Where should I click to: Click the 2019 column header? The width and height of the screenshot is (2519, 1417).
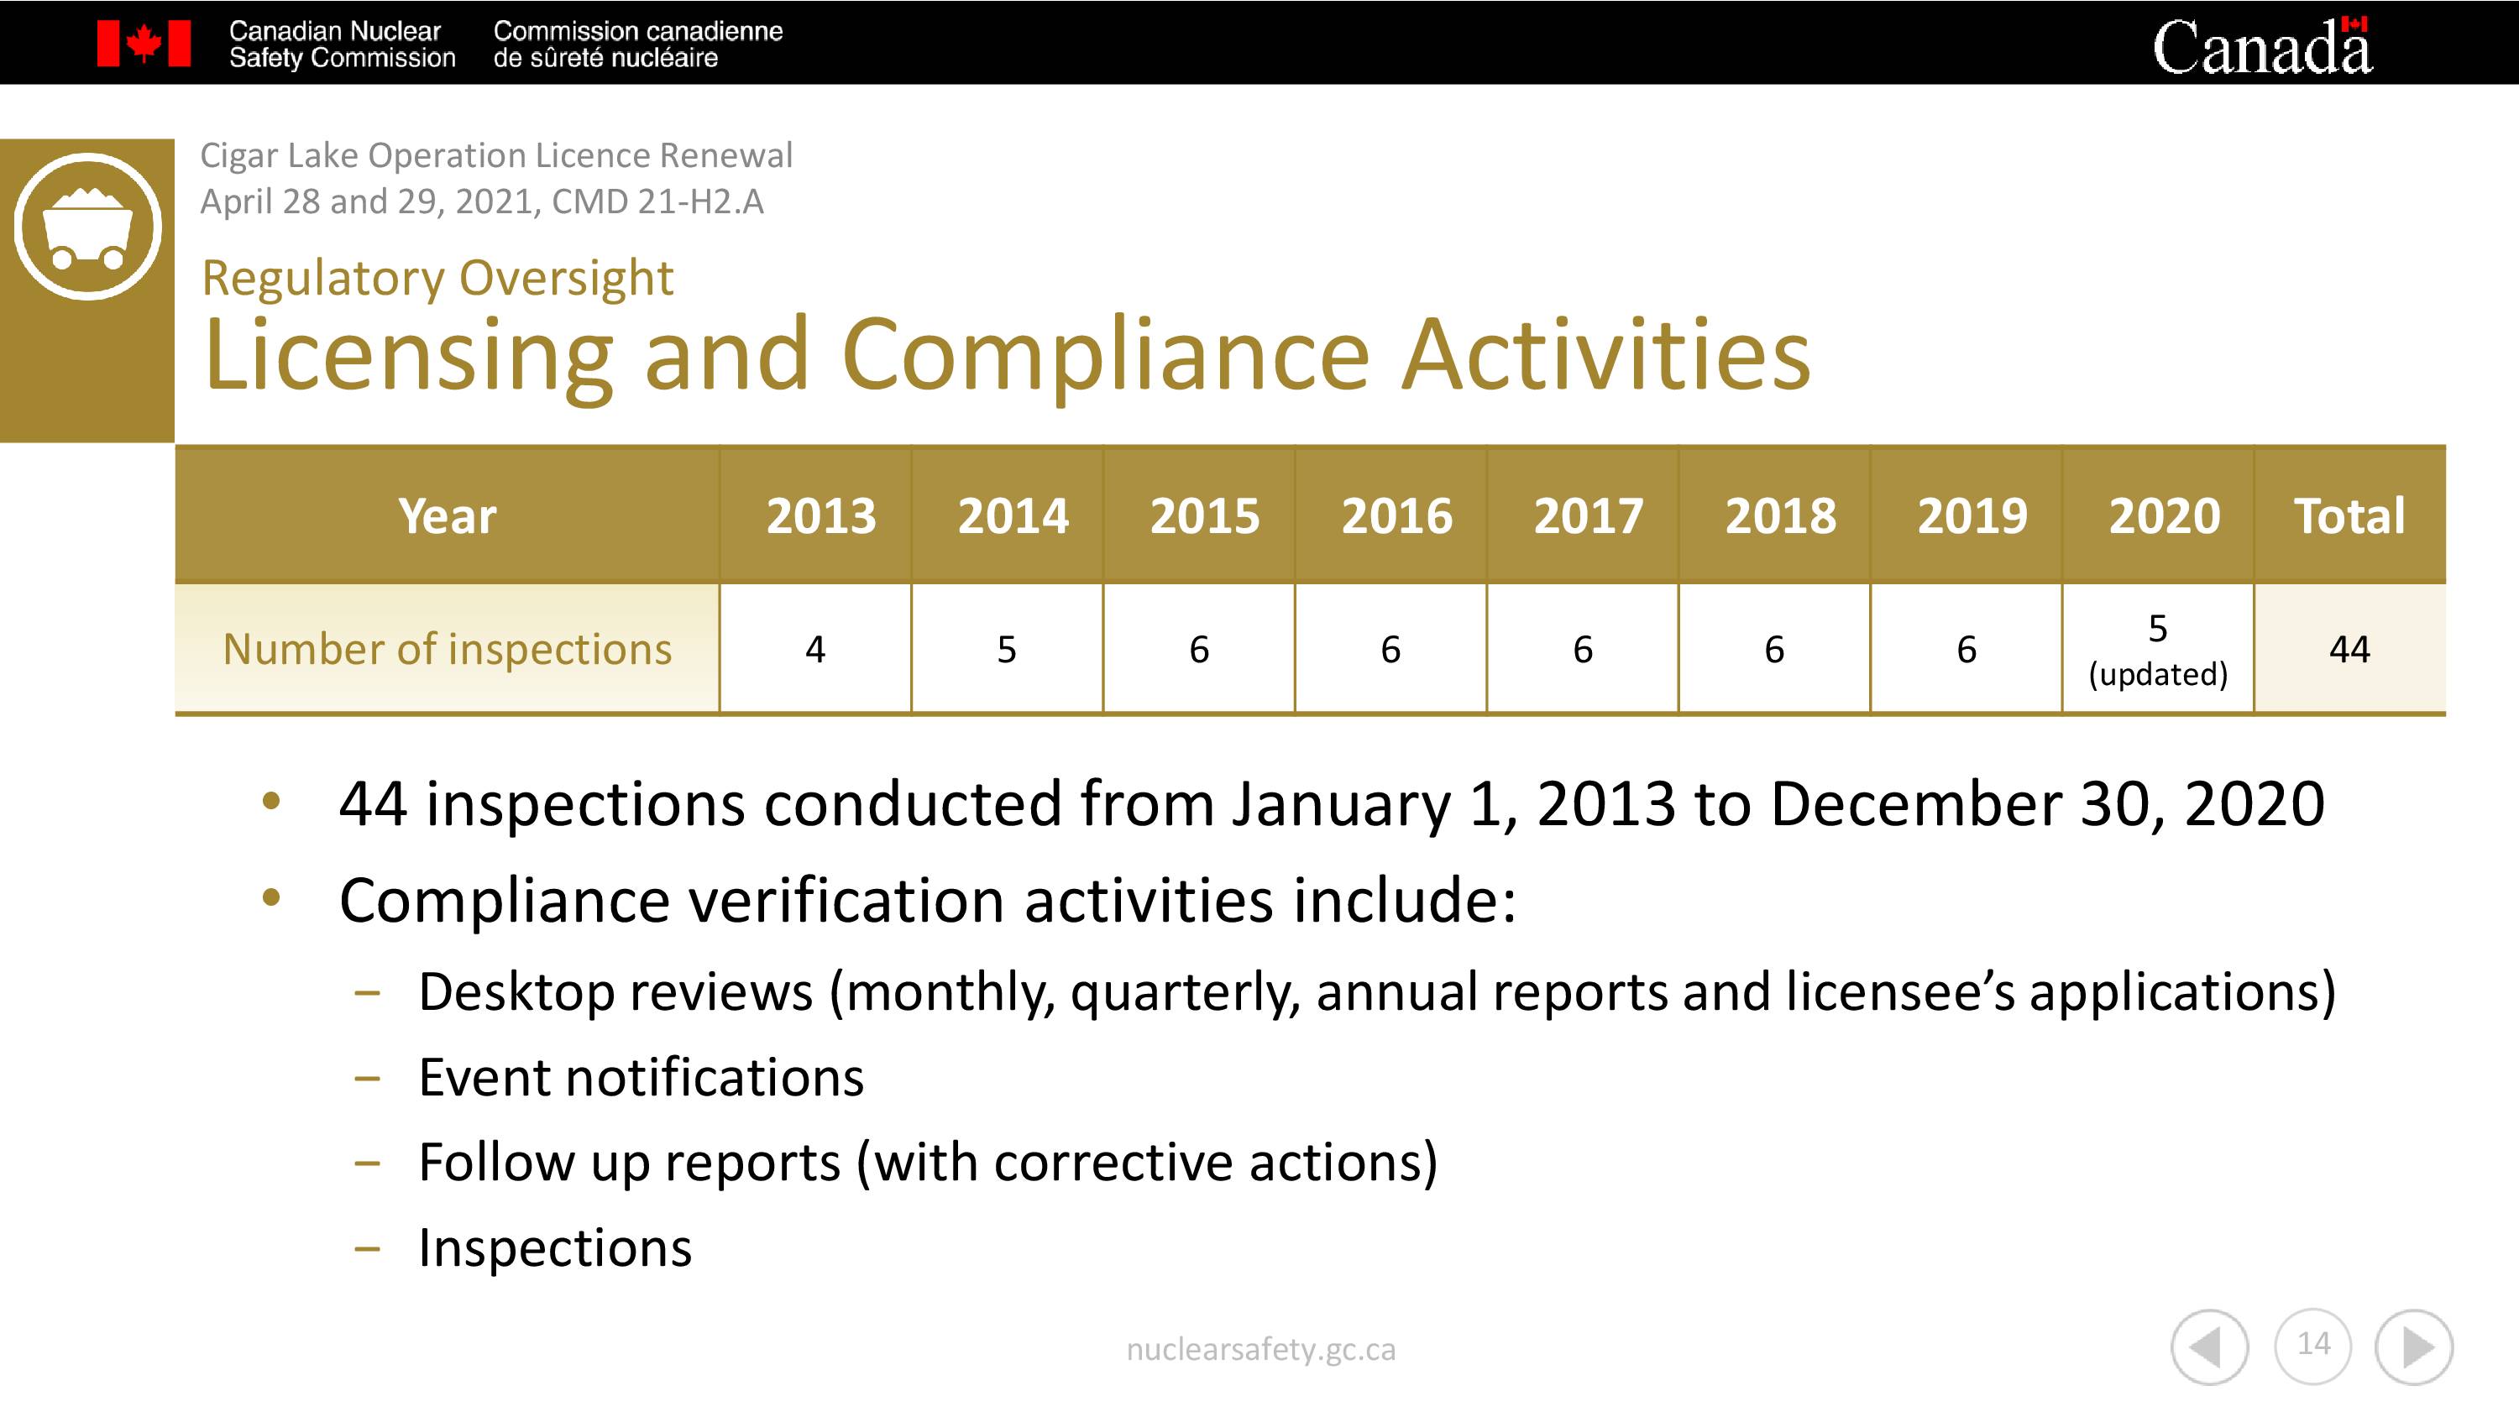tap(1966, 515)
